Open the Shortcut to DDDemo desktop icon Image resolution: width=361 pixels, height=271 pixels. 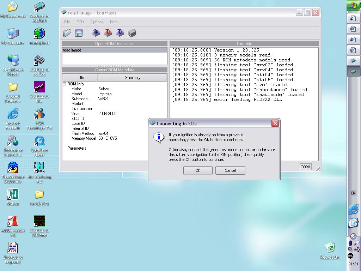[39, 226]
